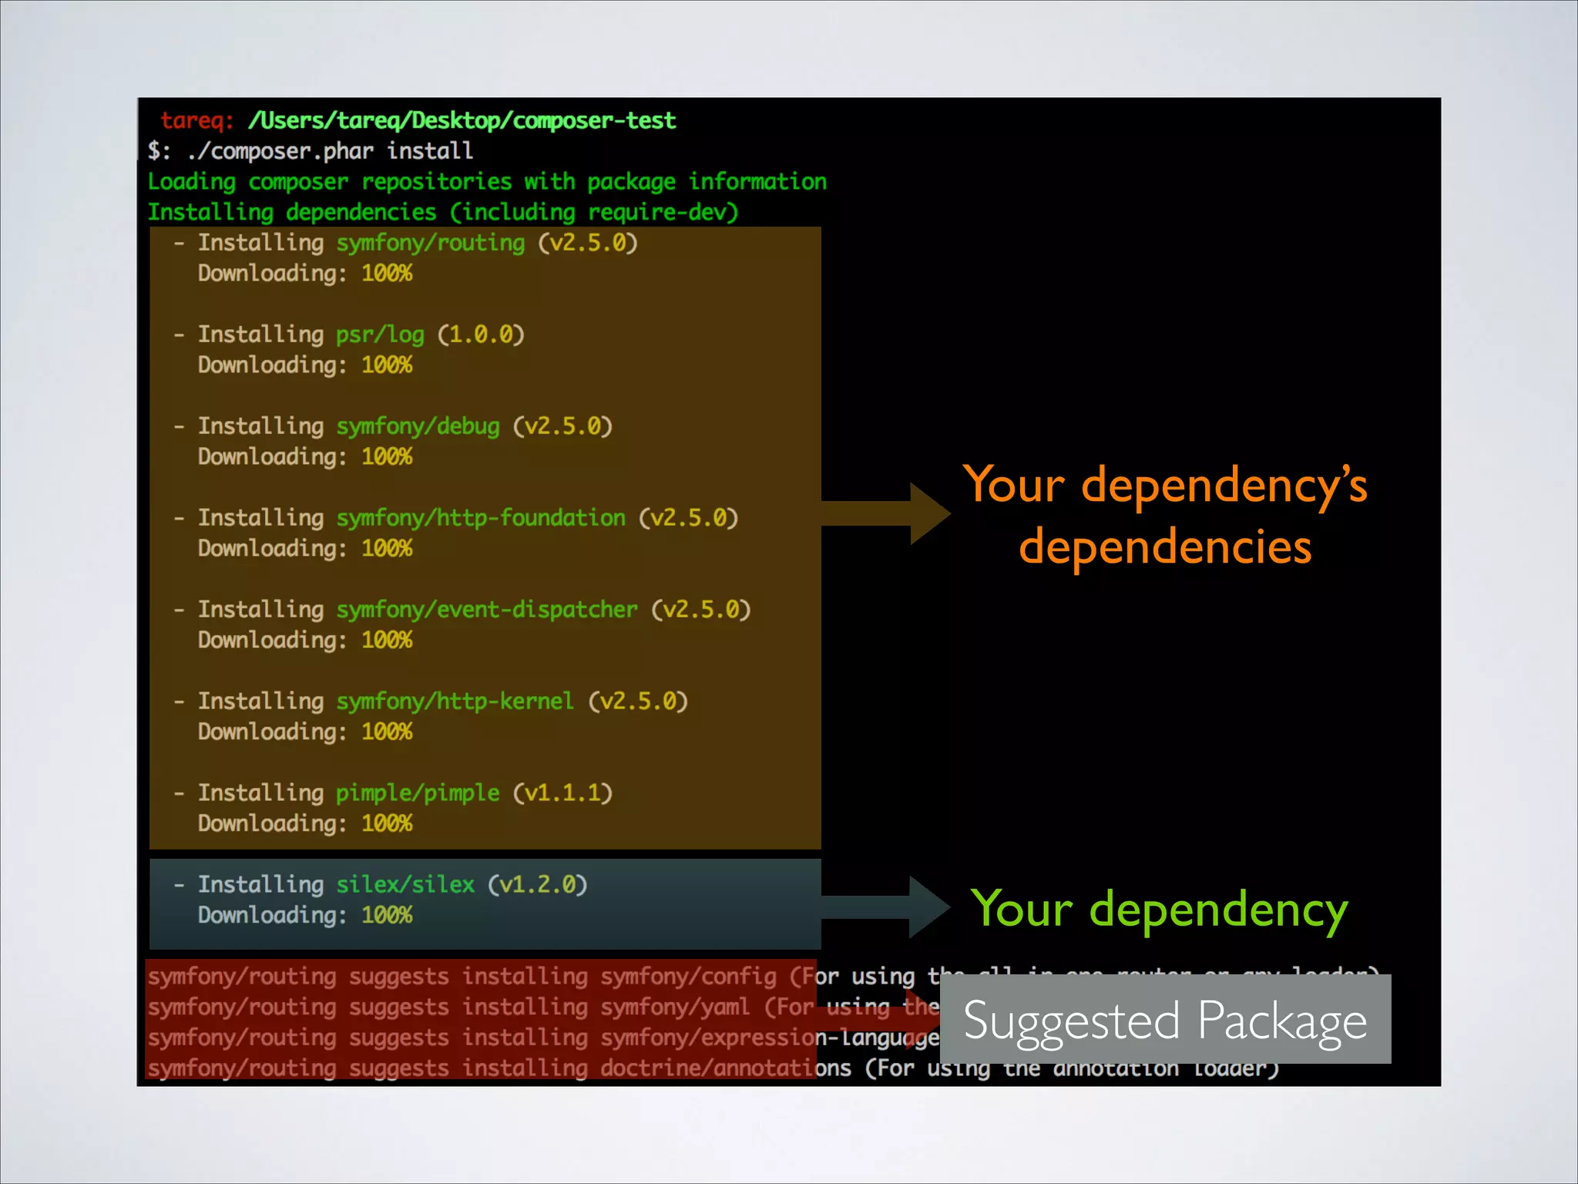The height and width of the screenshot is (1184, 1578).
Task: Click the silex/silex package name
Action: pyautogui.click(x=405, y=885)
